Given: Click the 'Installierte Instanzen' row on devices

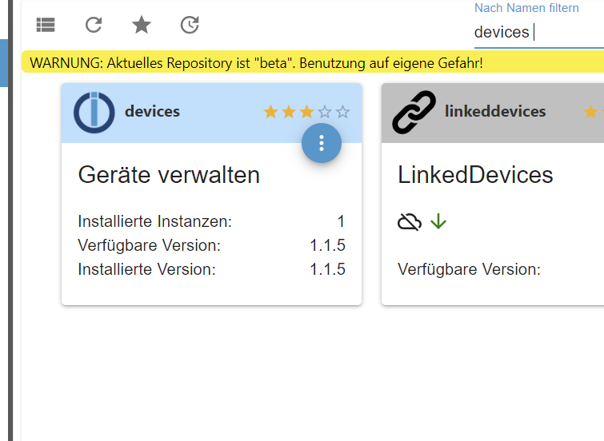Looking at the screenshot, I should pyautogui.click(x=211, y=221).
